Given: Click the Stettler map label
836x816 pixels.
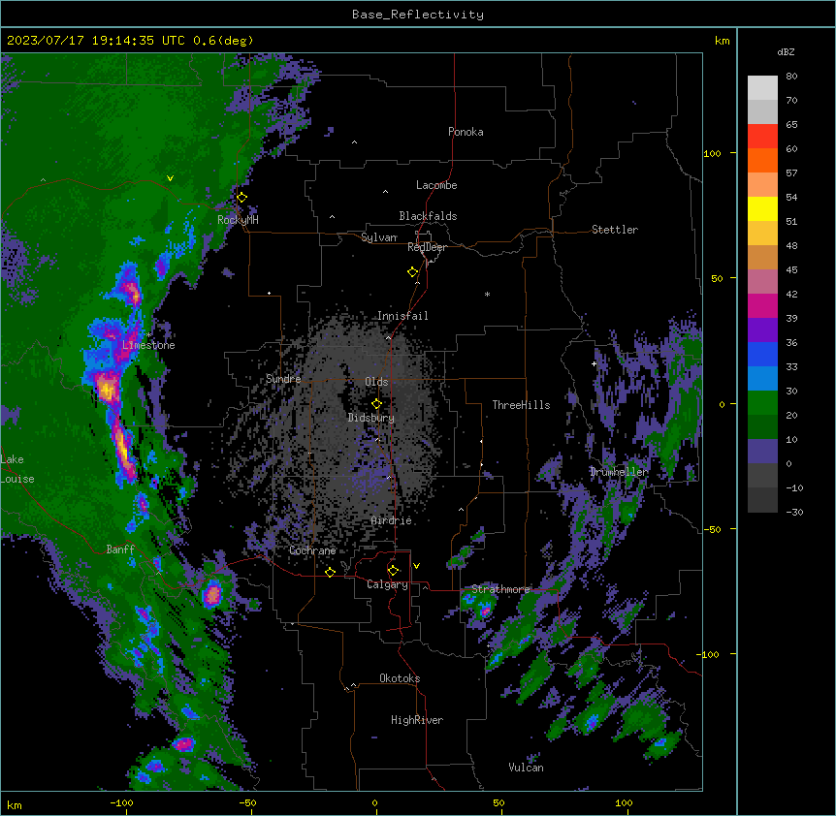Looking at the screenshot, I should (615, 230).
